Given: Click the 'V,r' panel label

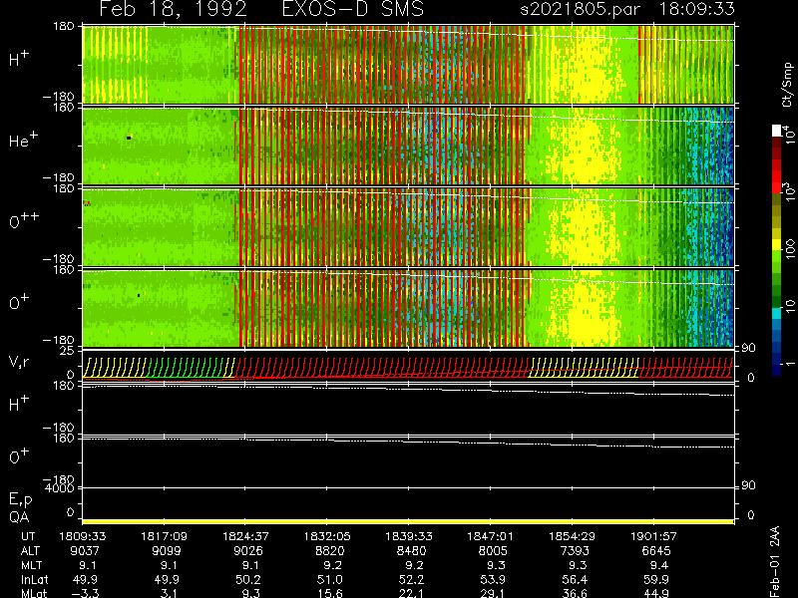Looking at the screenshot, I should coord(19,362).
